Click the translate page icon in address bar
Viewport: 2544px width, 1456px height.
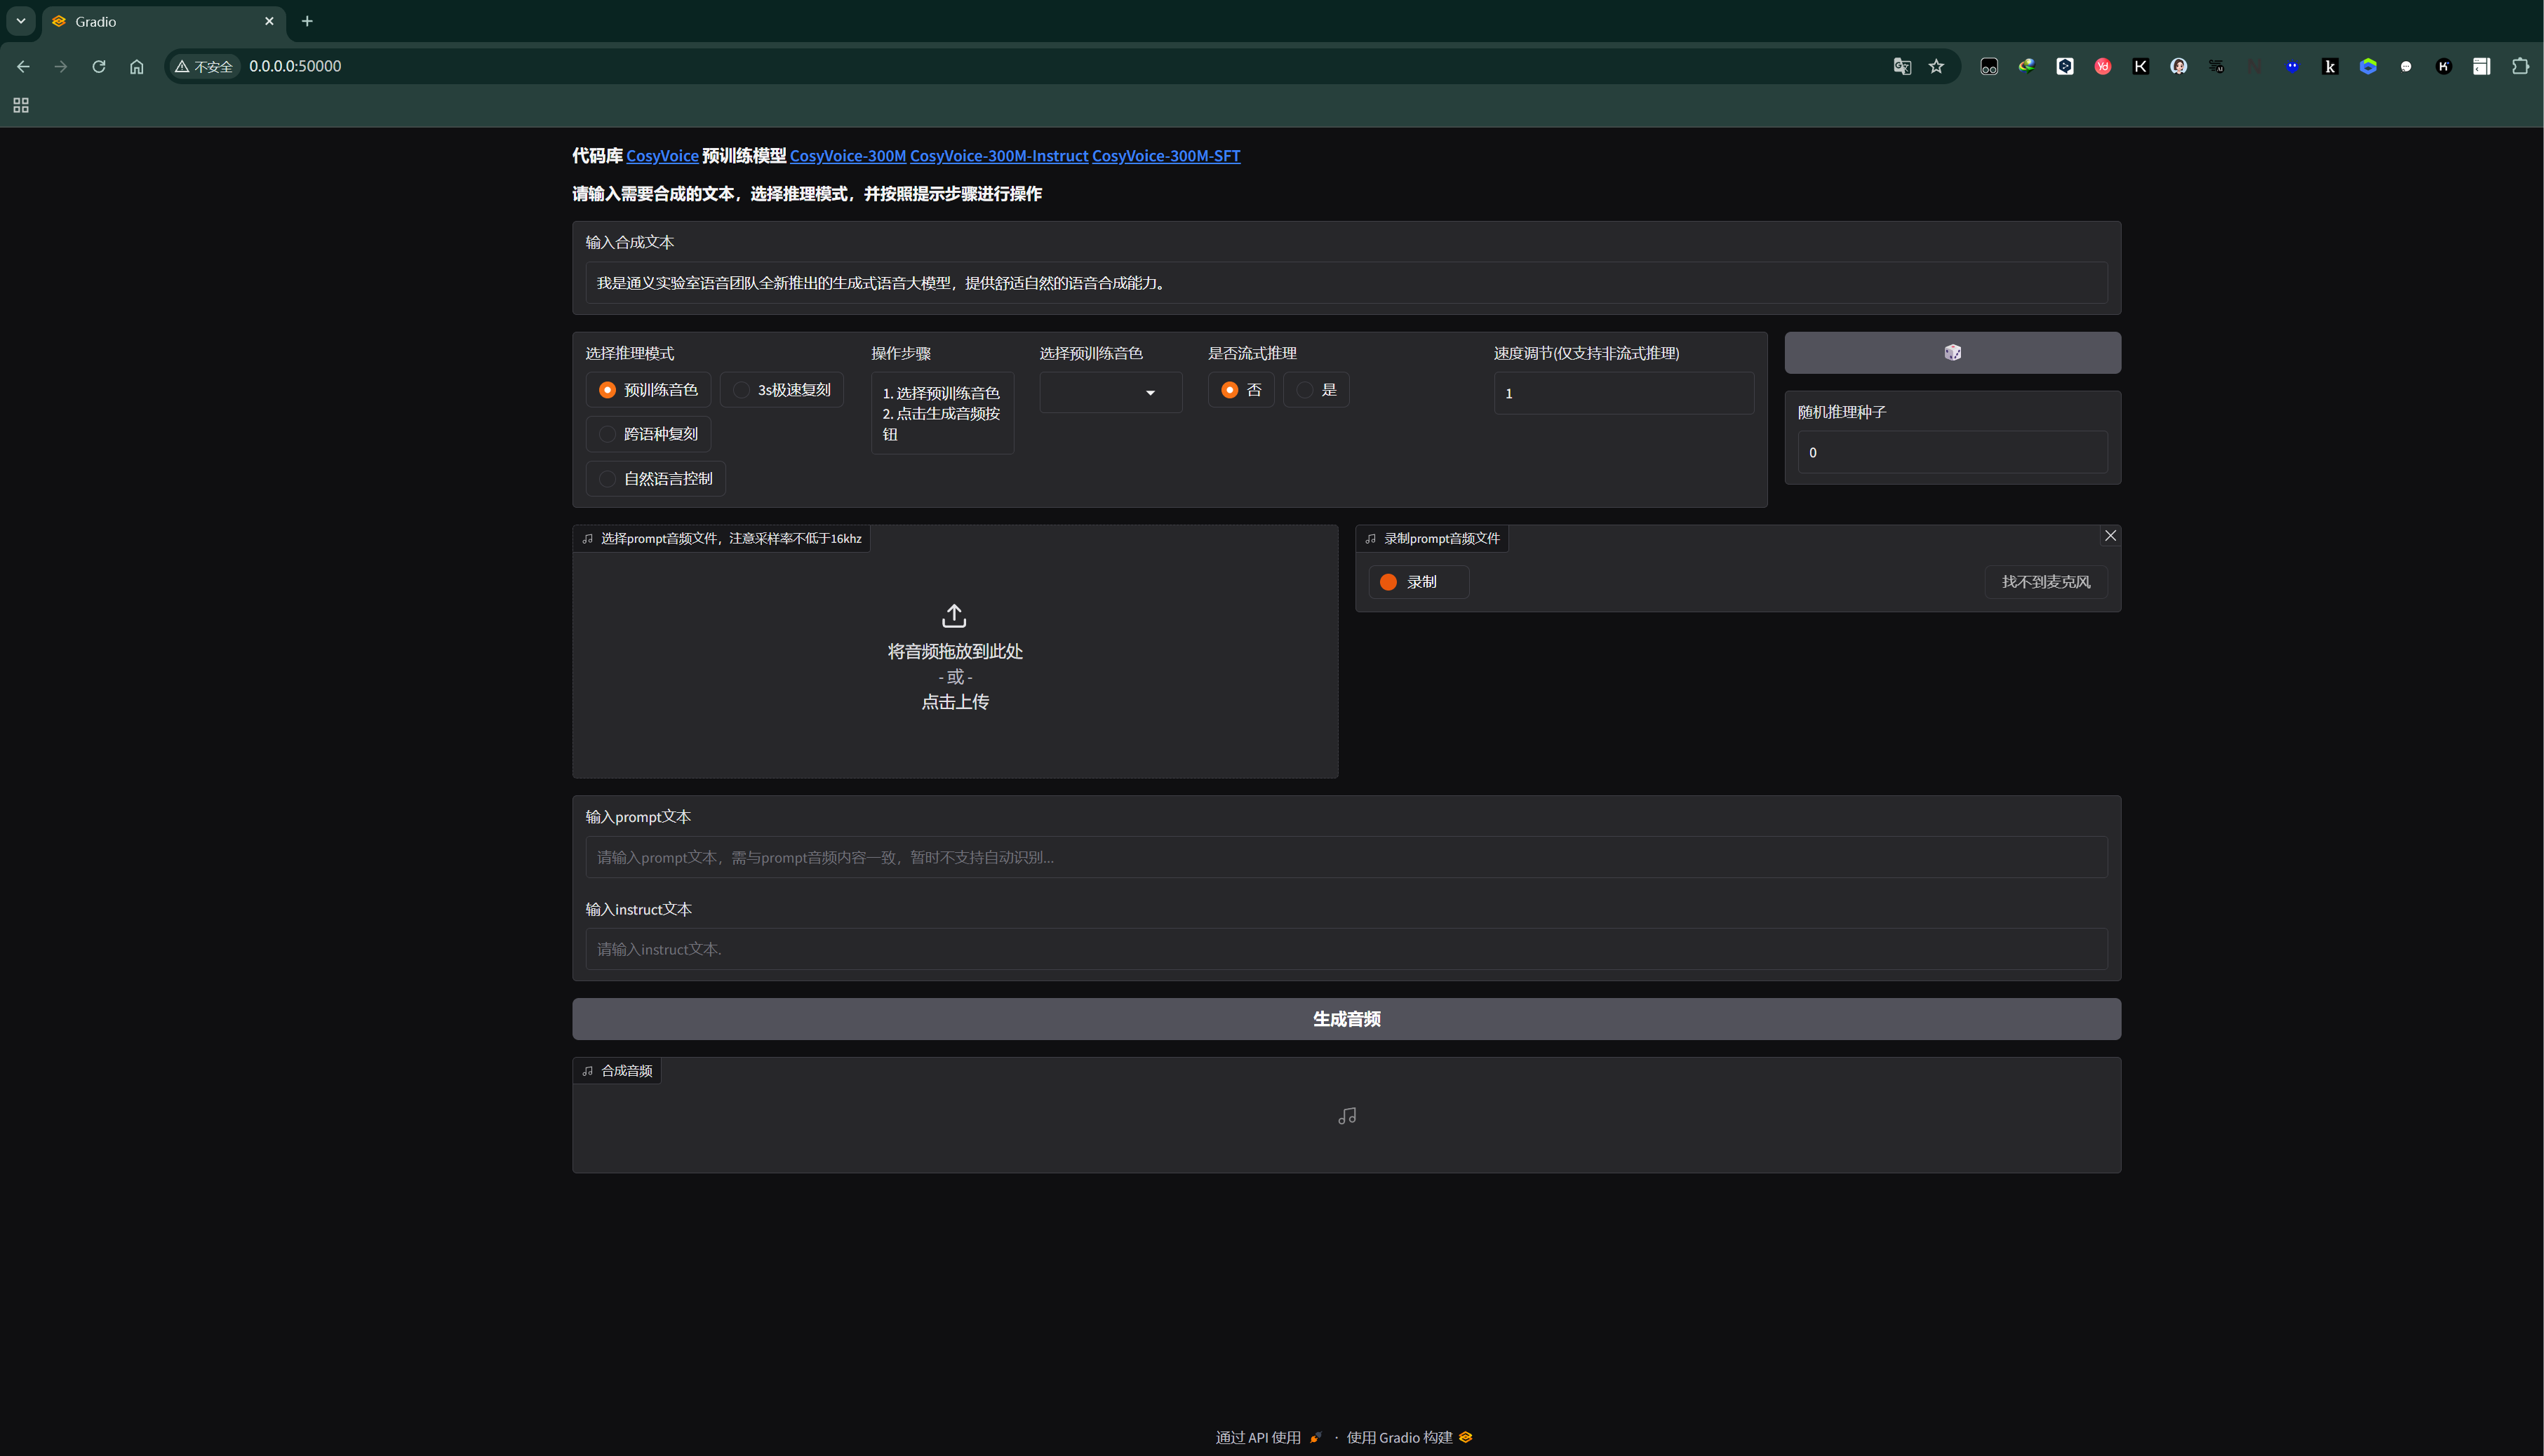(x=1902, y=66)
